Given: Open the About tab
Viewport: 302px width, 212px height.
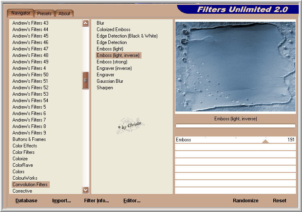Looking at the screenshot, I should [64, 14].
